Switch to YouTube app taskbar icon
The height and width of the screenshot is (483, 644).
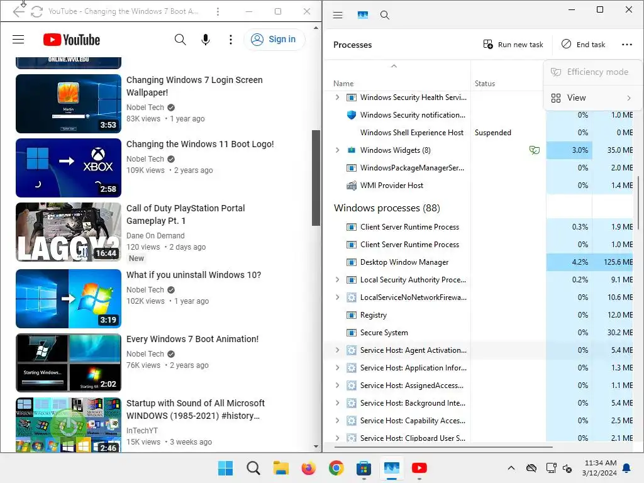click(419, 468)
